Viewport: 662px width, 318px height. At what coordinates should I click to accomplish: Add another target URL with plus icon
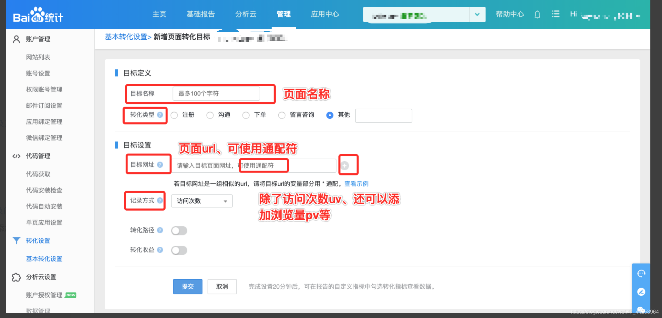click(345, 166)
